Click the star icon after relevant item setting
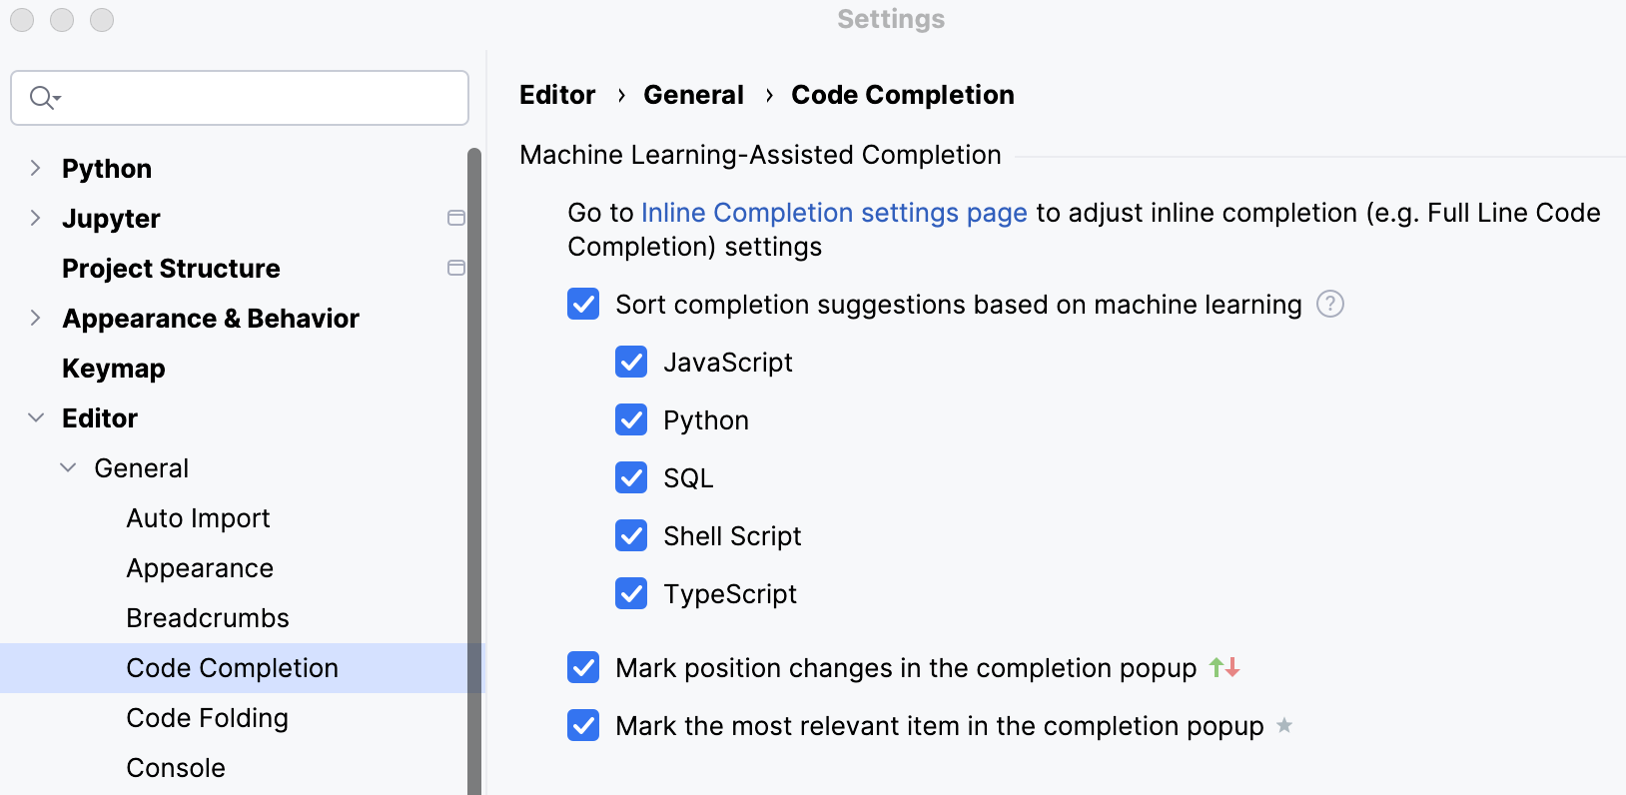1626x795 pixels. pyautogui.click(x=1284, y=726)
